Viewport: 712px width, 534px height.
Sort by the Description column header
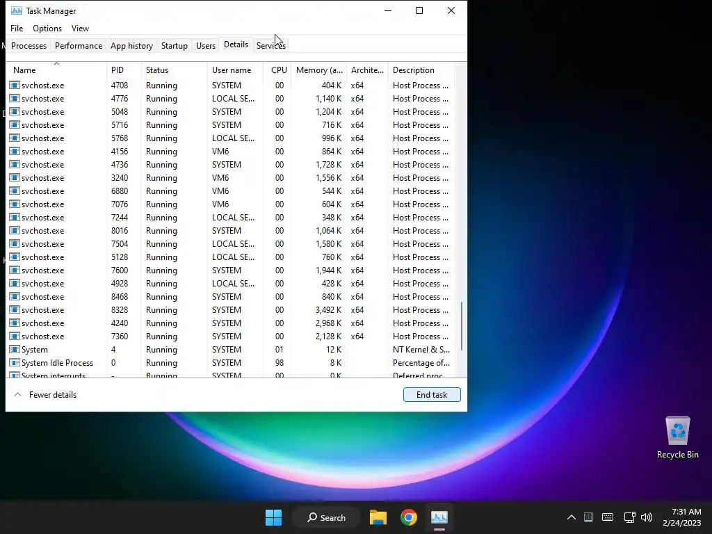(421, 70)
